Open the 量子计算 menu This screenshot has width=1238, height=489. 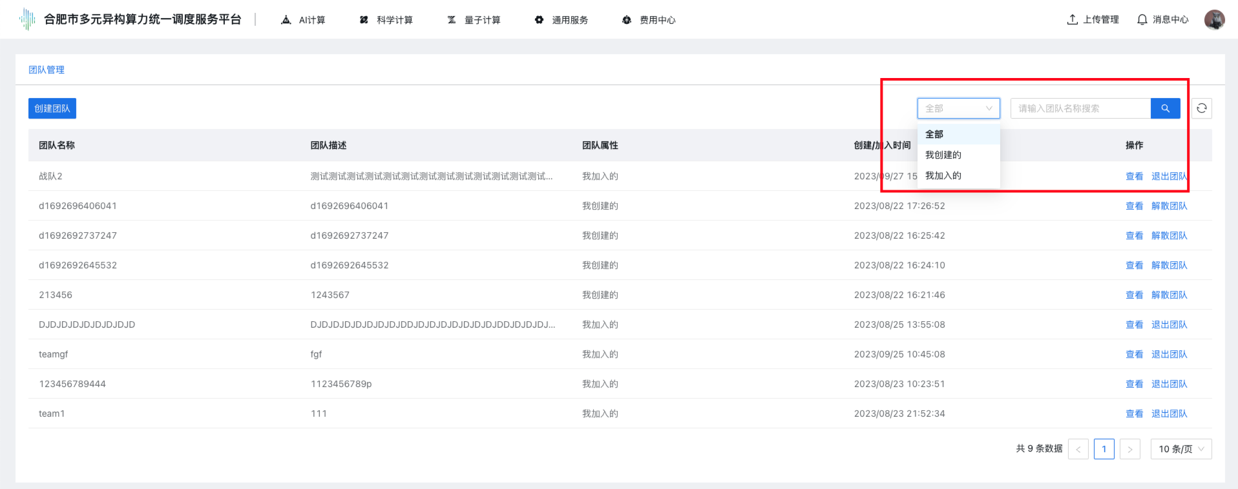(474, 20)
